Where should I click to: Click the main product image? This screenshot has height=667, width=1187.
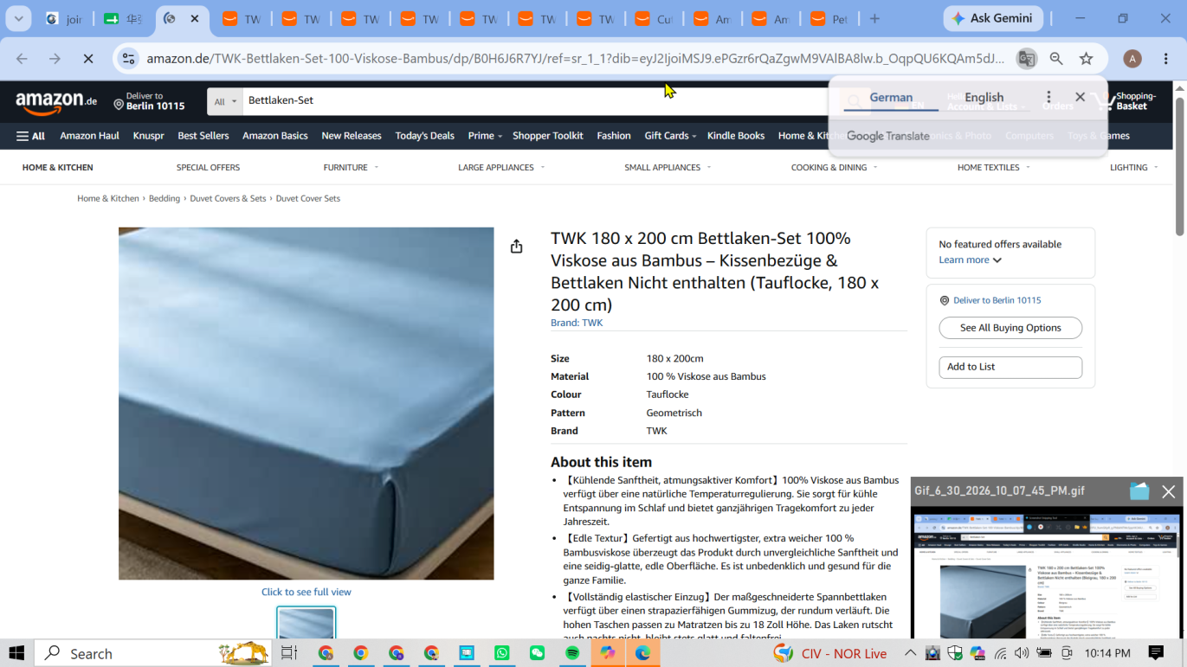tap(306, 403)
